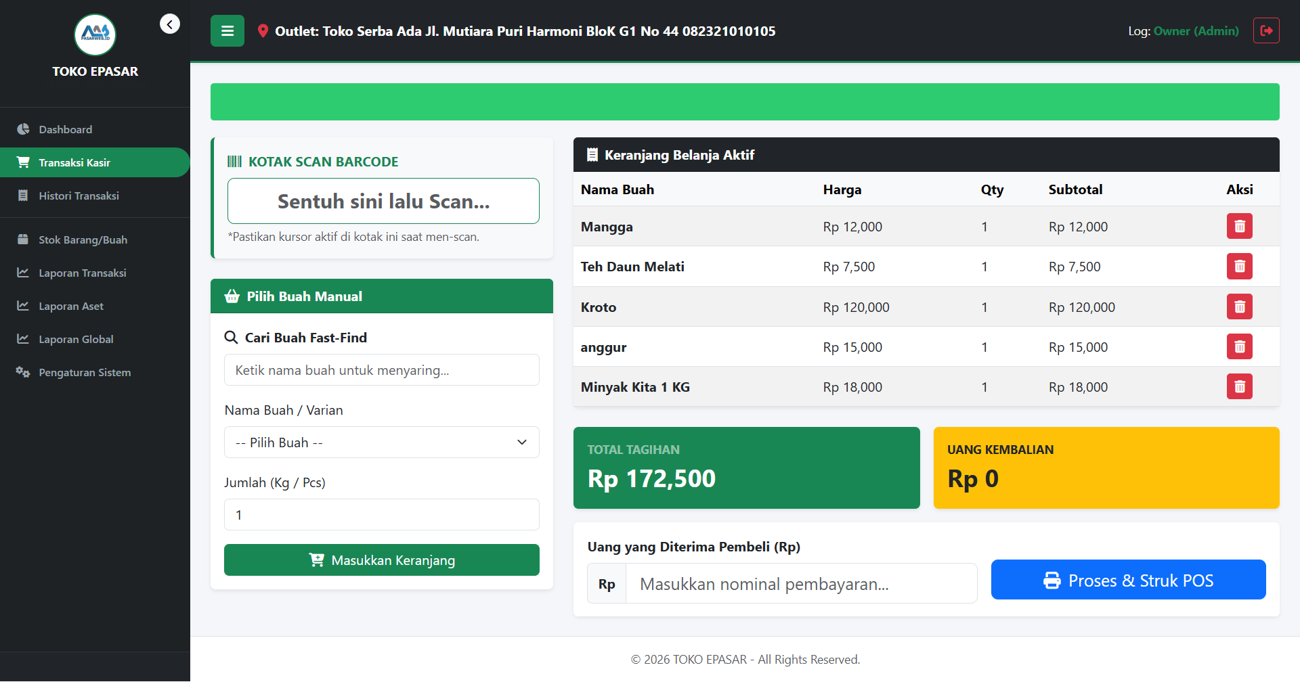Open the Laporan Global page
This screenshot has width=1300, height=682.
point(95,339)
